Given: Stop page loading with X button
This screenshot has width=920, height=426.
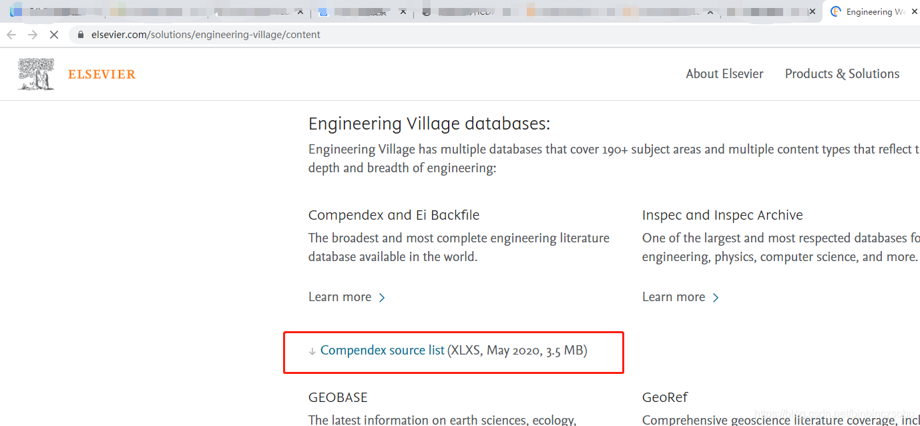Looking at the screenshot, I should (x=54, y=35).
